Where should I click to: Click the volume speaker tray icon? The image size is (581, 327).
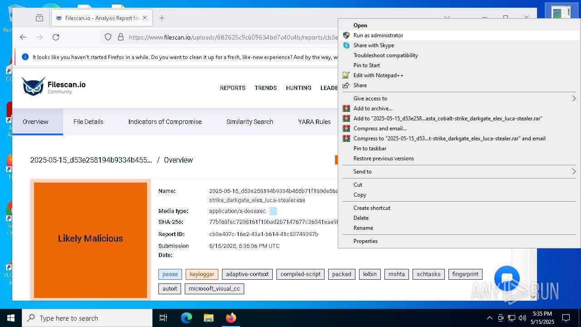coord(522,318)
